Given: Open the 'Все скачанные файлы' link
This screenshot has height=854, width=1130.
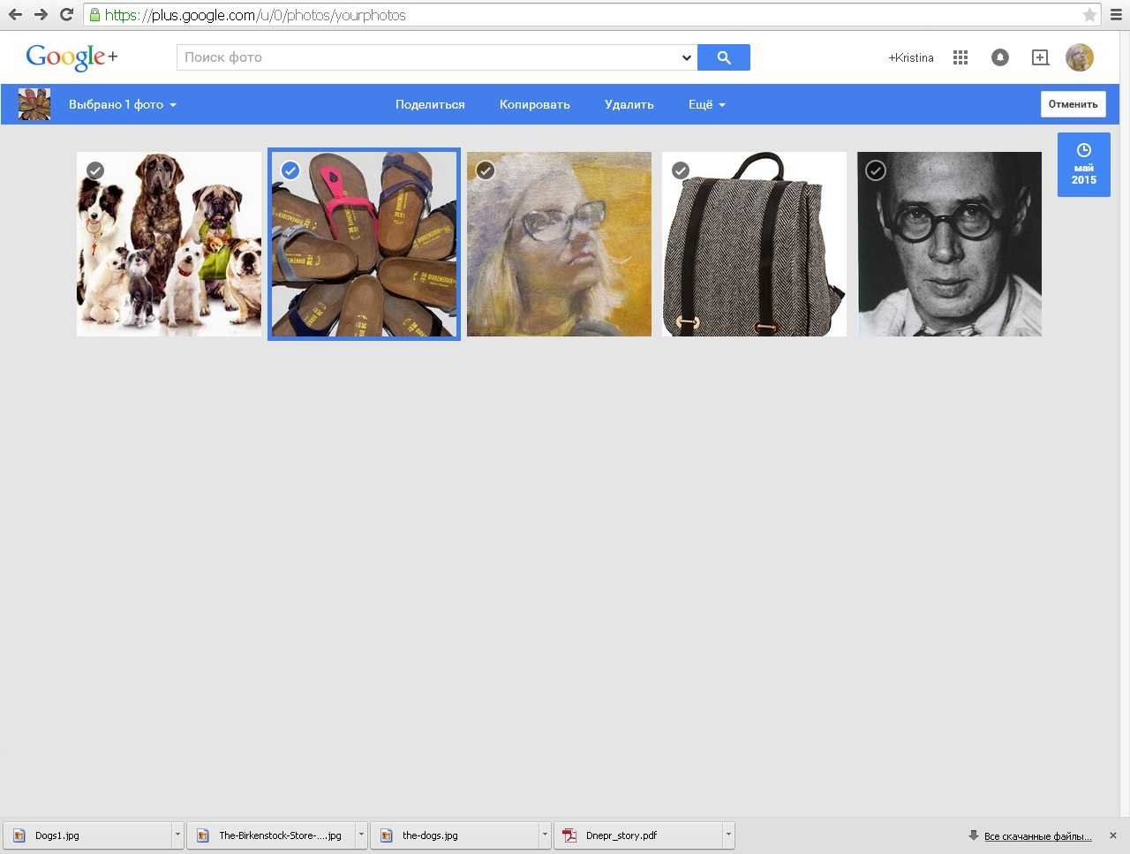Looking at the screenshot, I should point(1037,836).
